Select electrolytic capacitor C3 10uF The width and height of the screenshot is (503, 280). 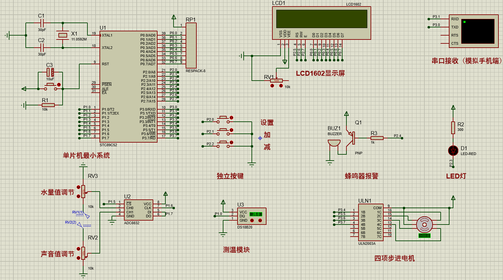pos(50,72)
